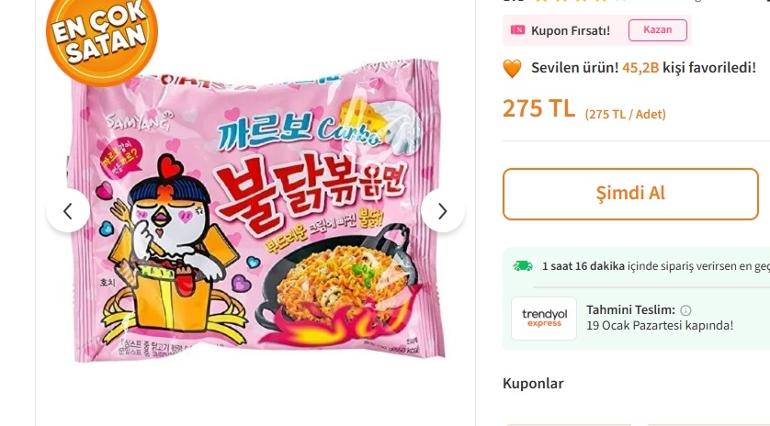Screen dimensions: 770x426
Task: Click the 1 saat 16 dakika countdown text
Action: tap(583, 266)
